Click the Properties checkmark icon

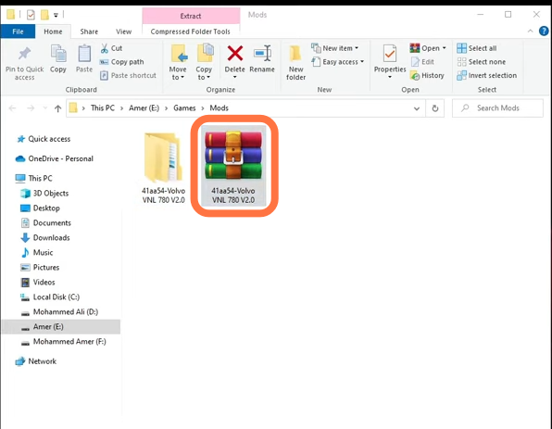point(390,55)
